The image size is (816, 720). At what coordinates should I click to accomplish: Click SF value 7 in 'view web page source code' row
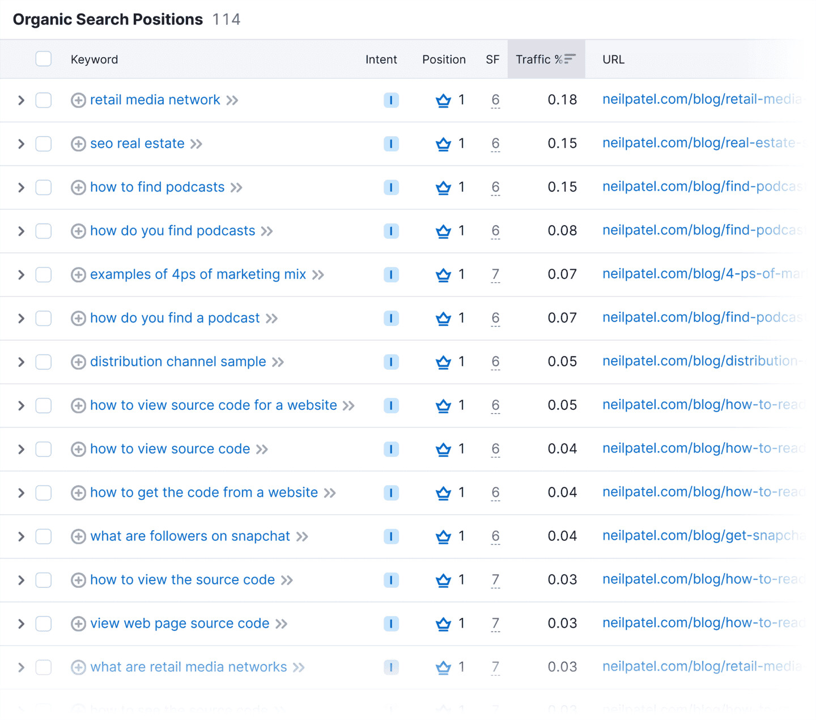pyautogui.click(x=495, y=624)
